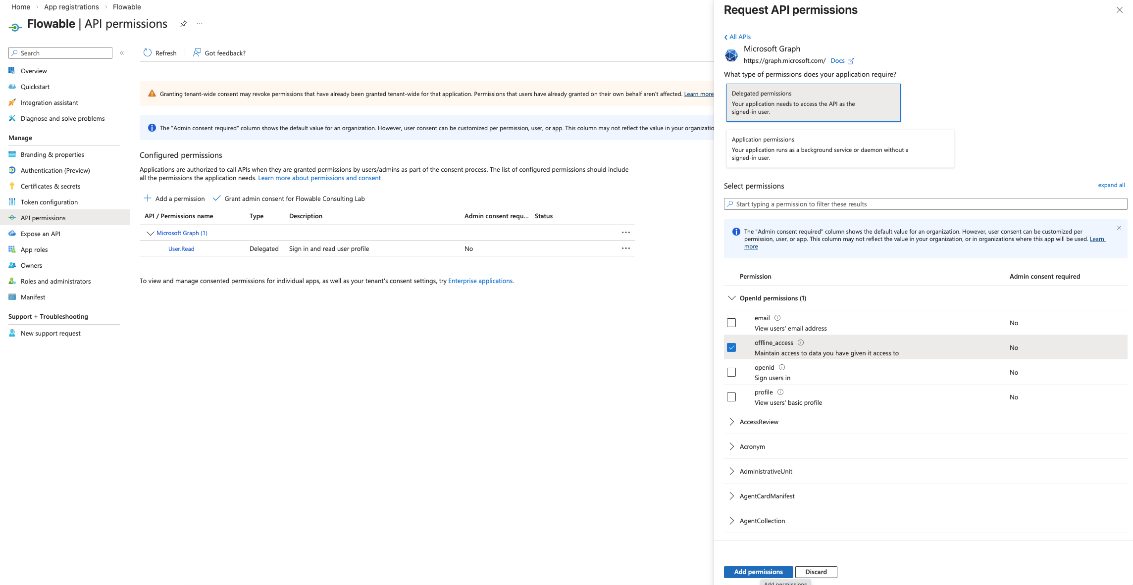Enable the openid permission checkbox
Image resolution: width=1133 pixels, height=585 pixels.
(731, 372)
